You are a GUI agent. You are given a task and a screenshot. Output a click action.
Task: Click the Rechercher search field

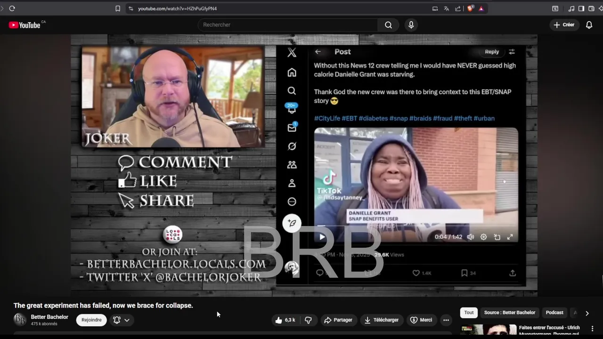click(288, 25)
